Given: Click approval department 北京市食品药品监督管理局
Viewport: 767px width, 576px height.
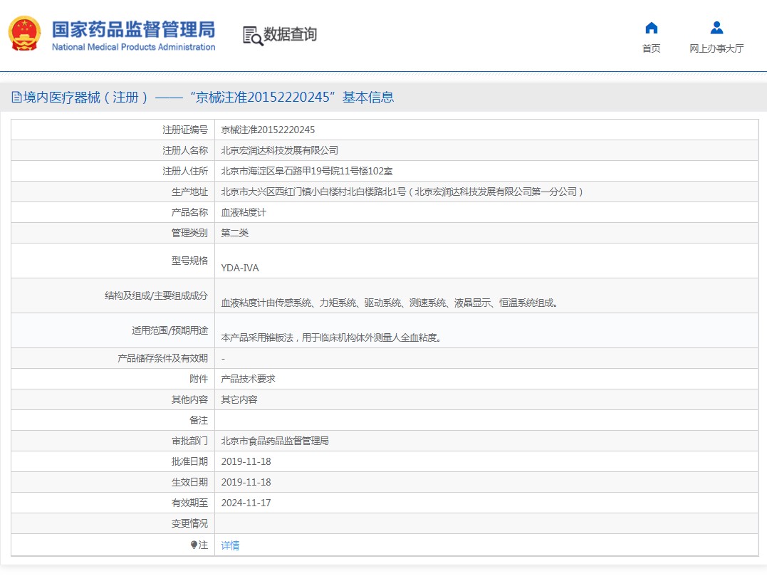Looking at the screenshot, I should [x=275, y=441].
